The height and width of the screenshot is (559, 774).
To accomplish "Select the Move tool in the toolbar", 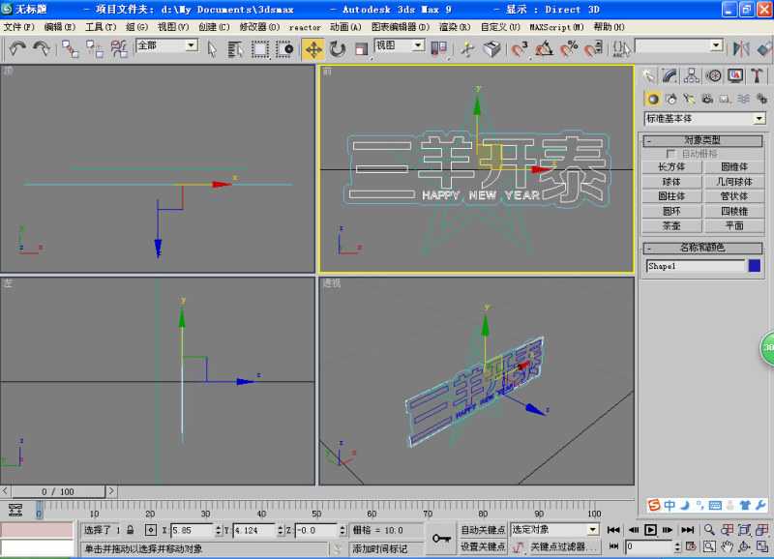I will point(313,48).
